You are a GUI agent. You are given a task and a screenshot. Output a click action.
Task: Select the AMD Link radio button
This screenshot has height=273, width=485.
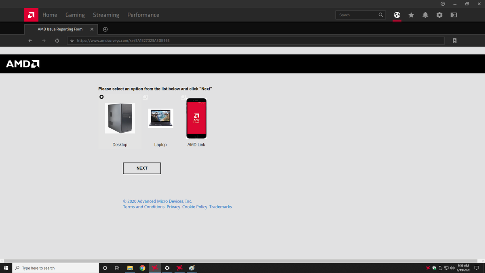click(183, 97)
